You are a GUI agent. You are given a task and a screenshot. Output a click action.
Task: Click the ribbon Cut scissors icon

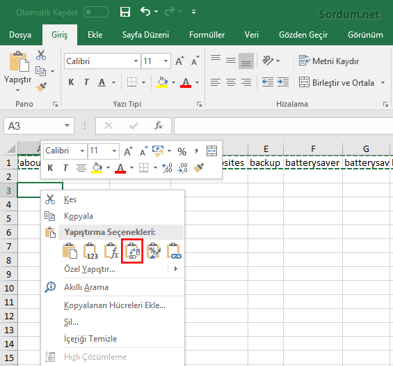point(41,55)
